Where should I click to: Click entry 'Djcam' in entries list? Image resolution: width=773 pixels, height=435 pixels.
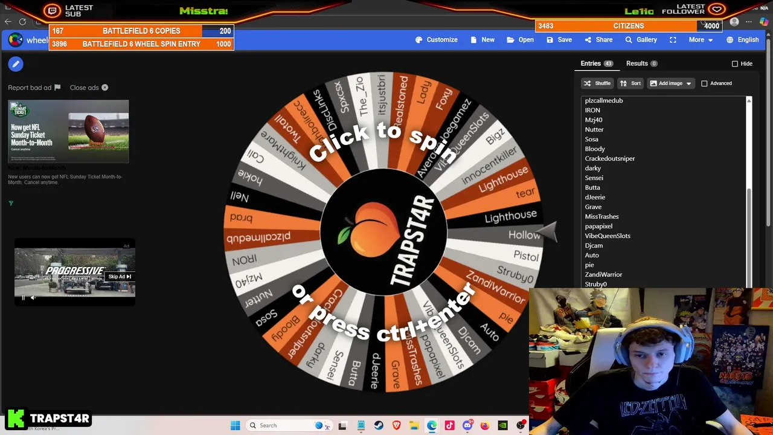point(594,245)
